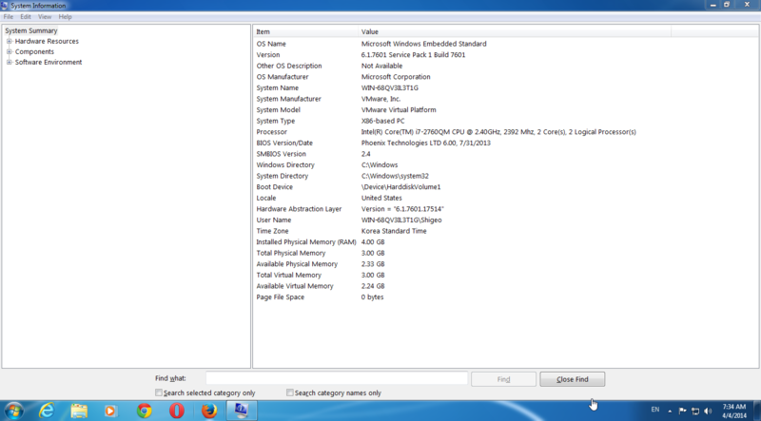Open the File menu
The image size is (761, 421).
[9, 16]
